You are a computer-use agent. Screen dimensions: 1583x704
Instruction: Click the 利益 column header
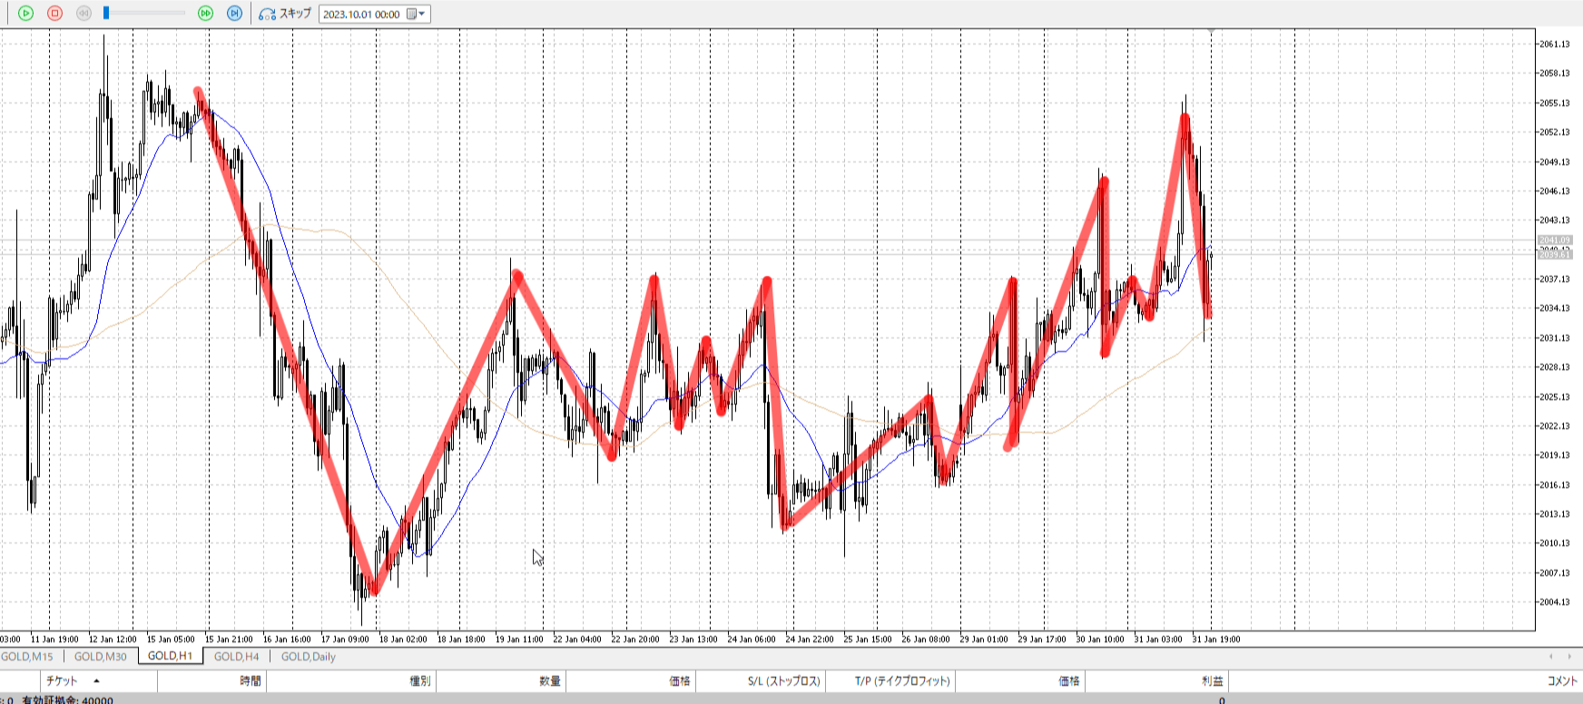[x=1212, y=681]
